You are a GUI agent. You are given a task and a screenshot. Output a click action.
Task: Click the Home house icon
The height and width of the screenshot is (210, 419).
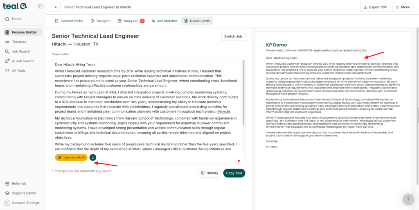[x=7, y=19]
